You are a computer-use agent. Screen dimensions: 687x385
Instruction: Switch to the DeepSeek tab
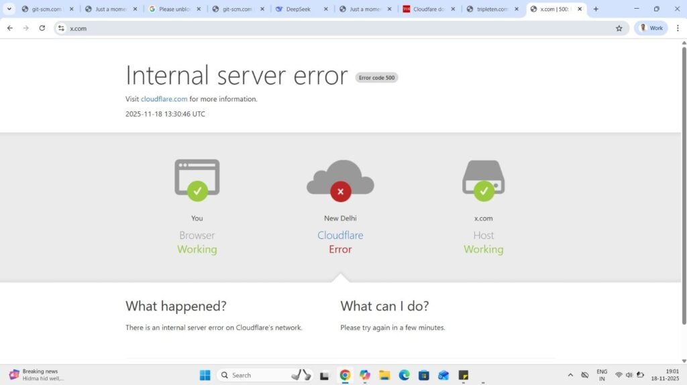pyautogui.click(x=299, y=9)
